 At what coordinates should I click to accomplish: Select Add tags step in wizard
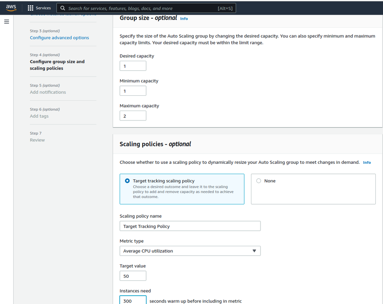pos(39,116)
